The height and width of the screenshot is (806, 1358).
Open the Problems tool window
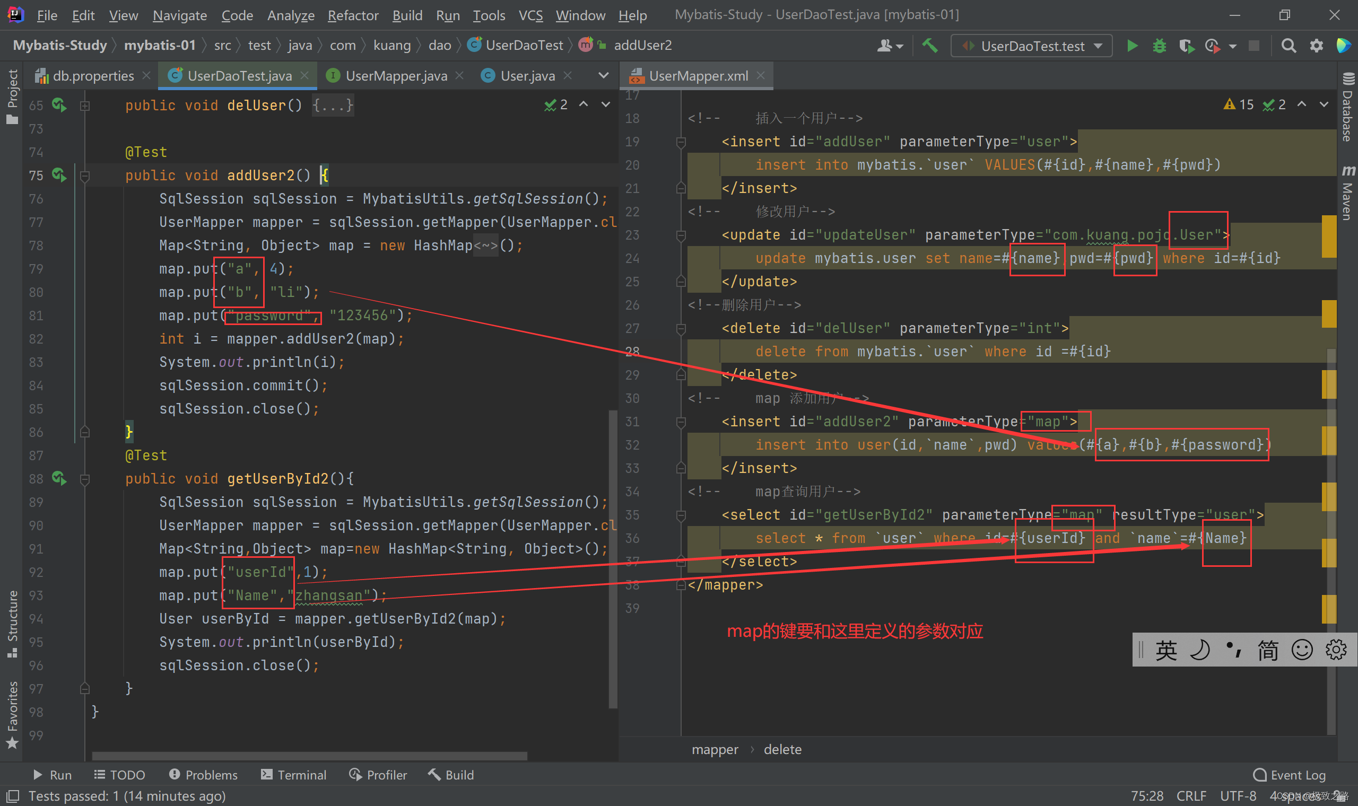tap(203, 775)
